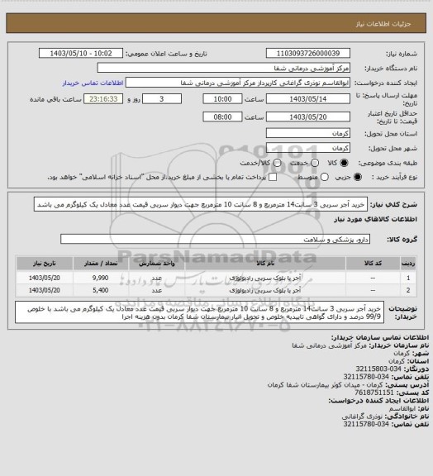433x476 pixels.
Task: Click the response deadline time 10:00
Action: (222, 99)
